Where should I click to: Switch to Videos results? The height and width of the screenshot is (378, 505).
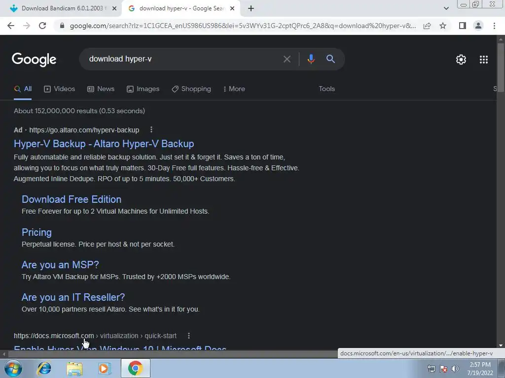(x=59, y=89)
